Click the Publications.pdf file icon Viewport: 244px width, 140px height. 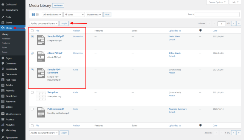coord(41,112)
